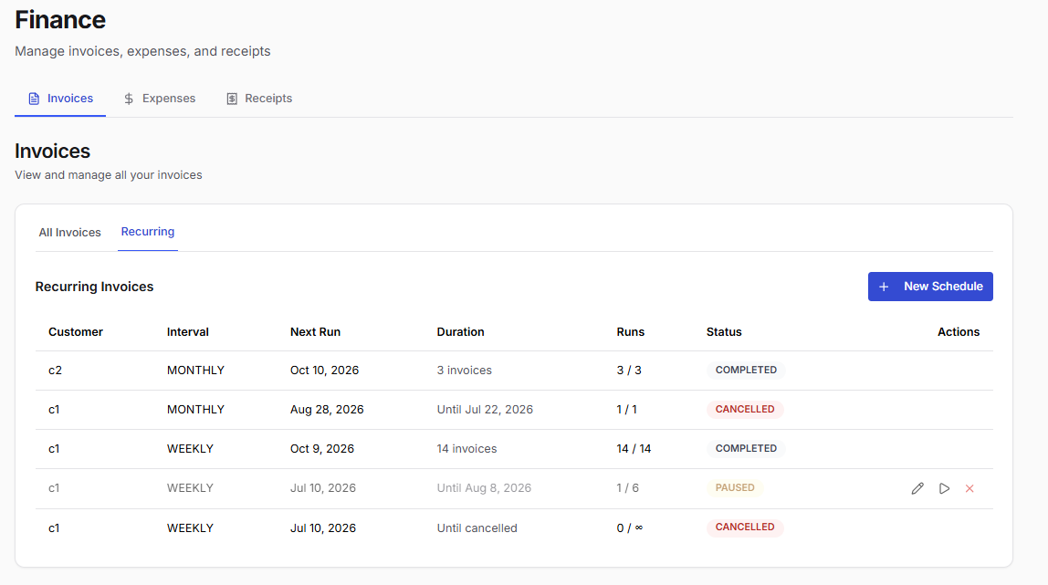Screen dimensions: 1048x585
Task: Select the Recurring sub-tab
Action: (x=148, y=232)
